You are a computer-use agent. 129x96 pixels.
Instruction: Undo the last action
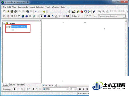pos(36,11)
